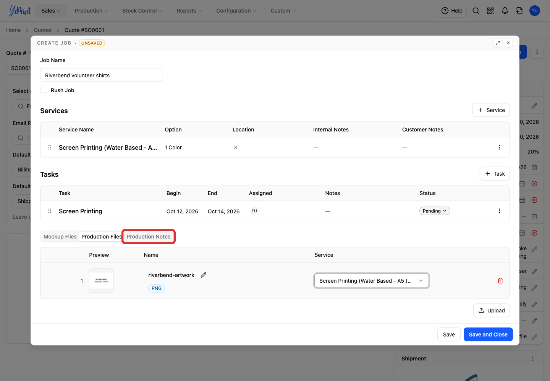Viewport: 550px width, 381px height.
Task: Open Screen Printing task row options menu
Action: (x=500, y=211)
